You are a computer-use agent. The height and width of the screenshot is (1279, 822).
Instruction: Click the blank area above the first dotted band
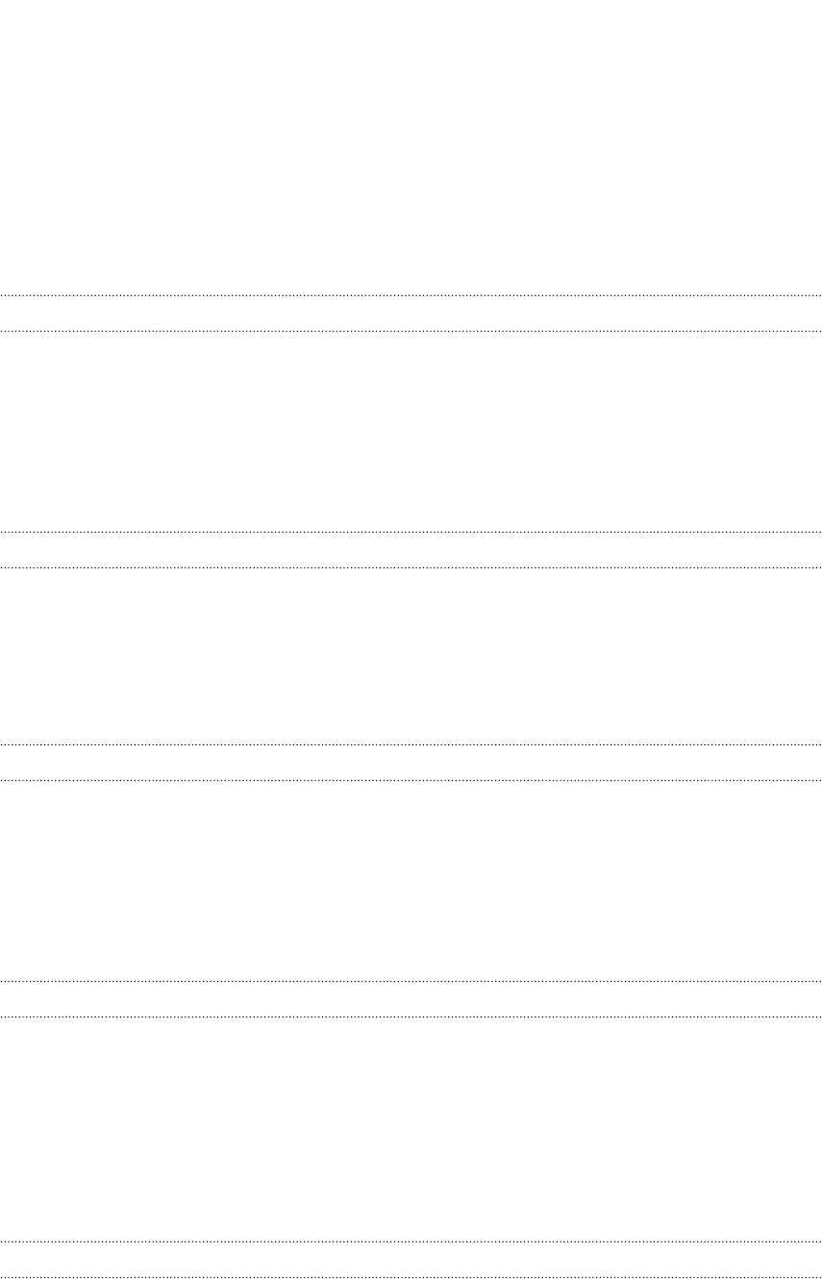click(x=411, y=147)
